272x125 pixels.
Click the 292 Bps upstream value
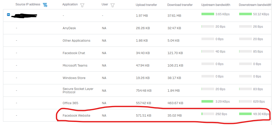(221, 114)
